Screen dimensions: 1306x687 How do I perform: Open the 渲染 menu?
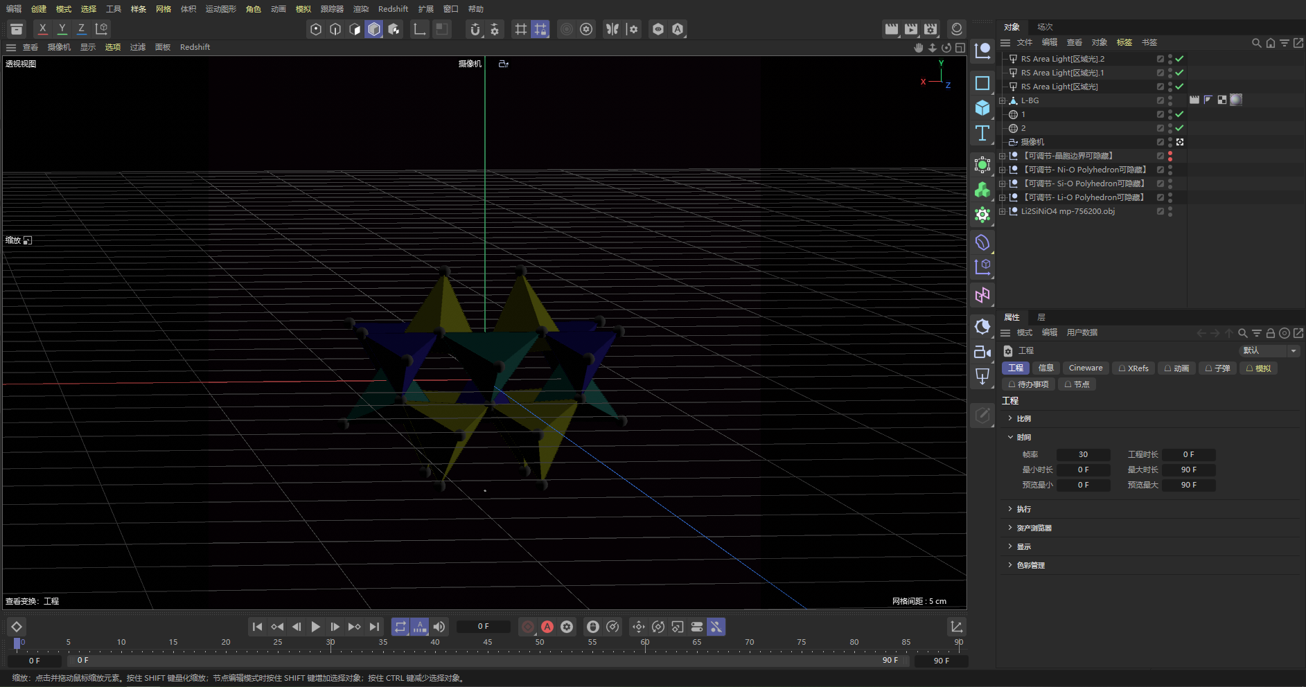tap(361, 9)
